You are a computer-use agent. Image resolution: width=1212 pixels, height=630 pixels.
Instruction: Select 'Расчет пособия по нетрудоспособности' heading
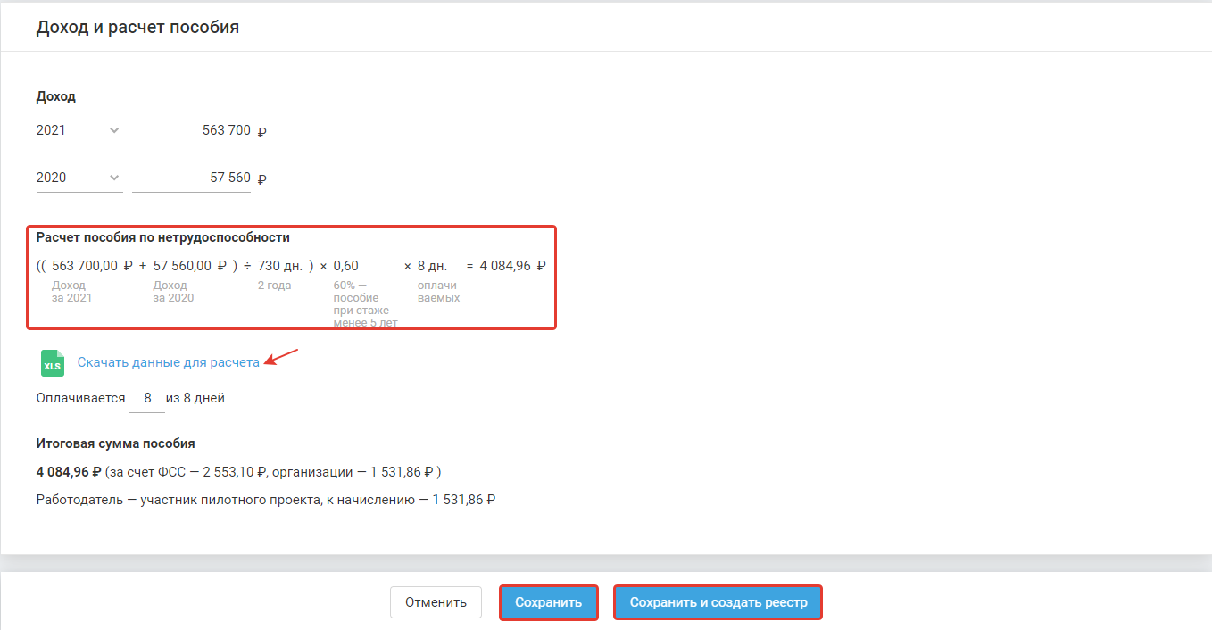coord(163,237)
